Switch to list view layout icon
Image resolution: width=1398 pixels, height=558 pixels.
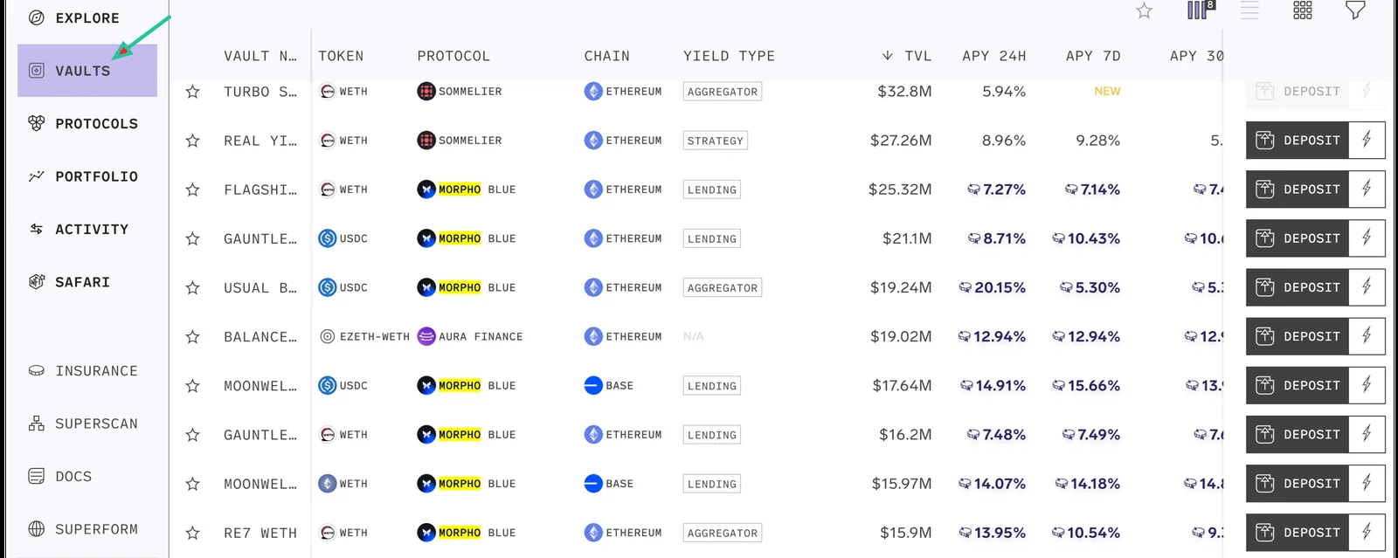click(1250, 10)
